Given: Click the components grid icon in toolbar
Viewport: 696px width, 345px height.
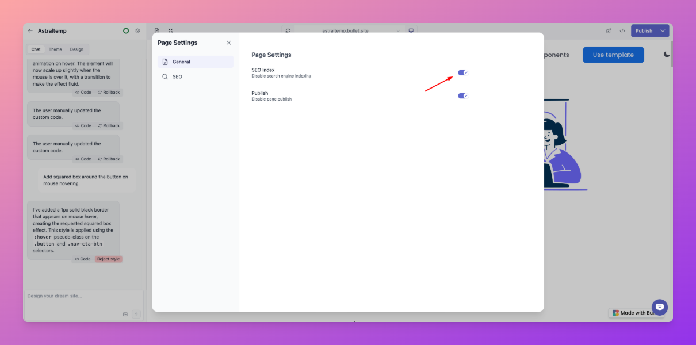Looking at the screenshot, I should tap(170, 30).
